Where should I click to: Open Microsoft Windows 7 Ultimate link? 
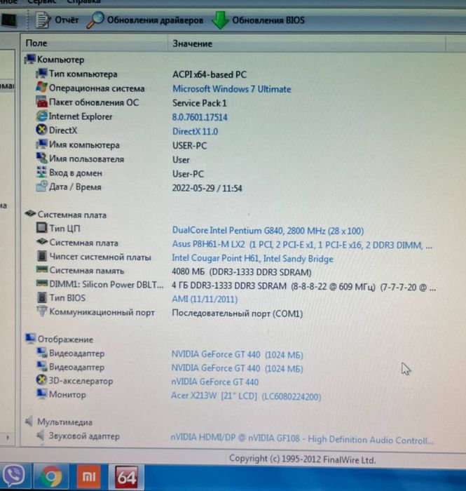pyautogui.click(x=232, y=89)
